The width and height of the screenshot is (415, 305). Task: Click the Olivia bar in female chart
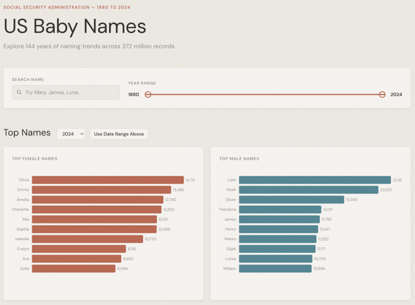click(108, 180)
